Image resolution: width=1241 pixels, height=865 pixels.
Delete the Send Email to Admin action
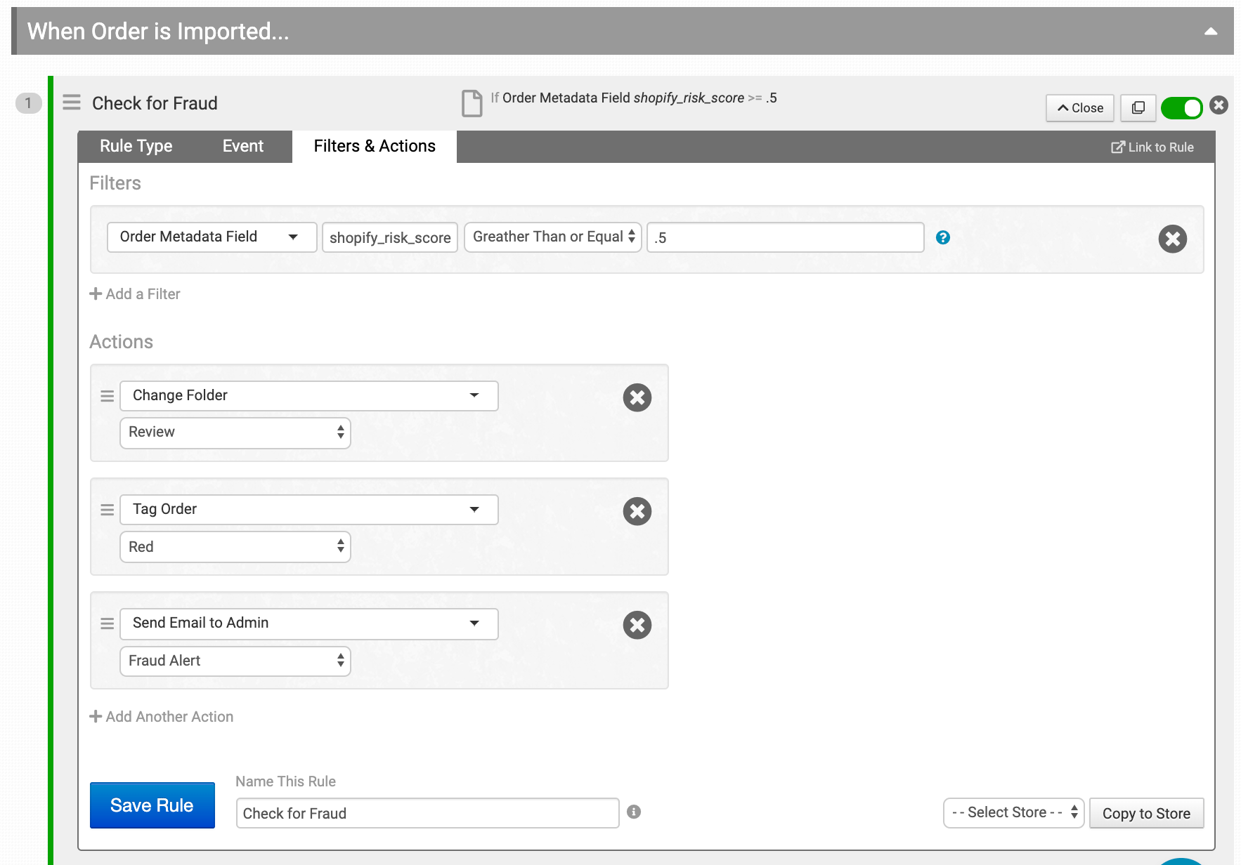637,625
